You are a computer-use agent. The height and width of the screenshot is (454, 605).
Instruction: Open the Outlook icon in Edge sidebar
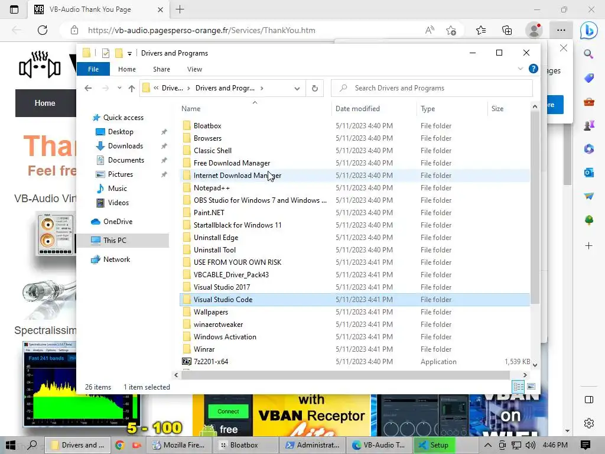click(x=589, y=173)
